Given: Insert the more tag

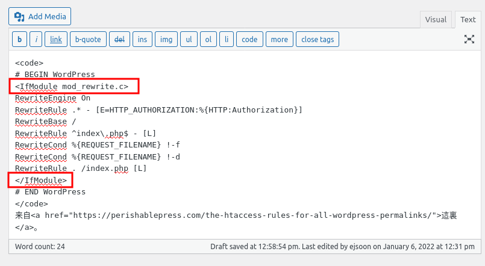Looking at the screenshot, I should (279, 40).
